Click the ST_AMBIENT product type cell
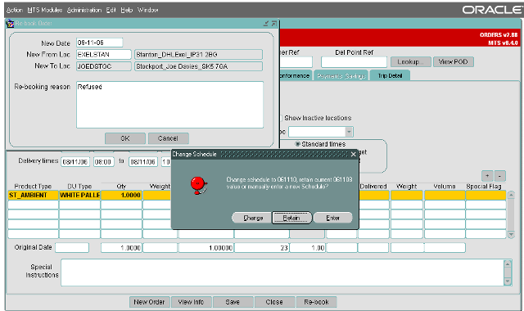 point(33,195)
